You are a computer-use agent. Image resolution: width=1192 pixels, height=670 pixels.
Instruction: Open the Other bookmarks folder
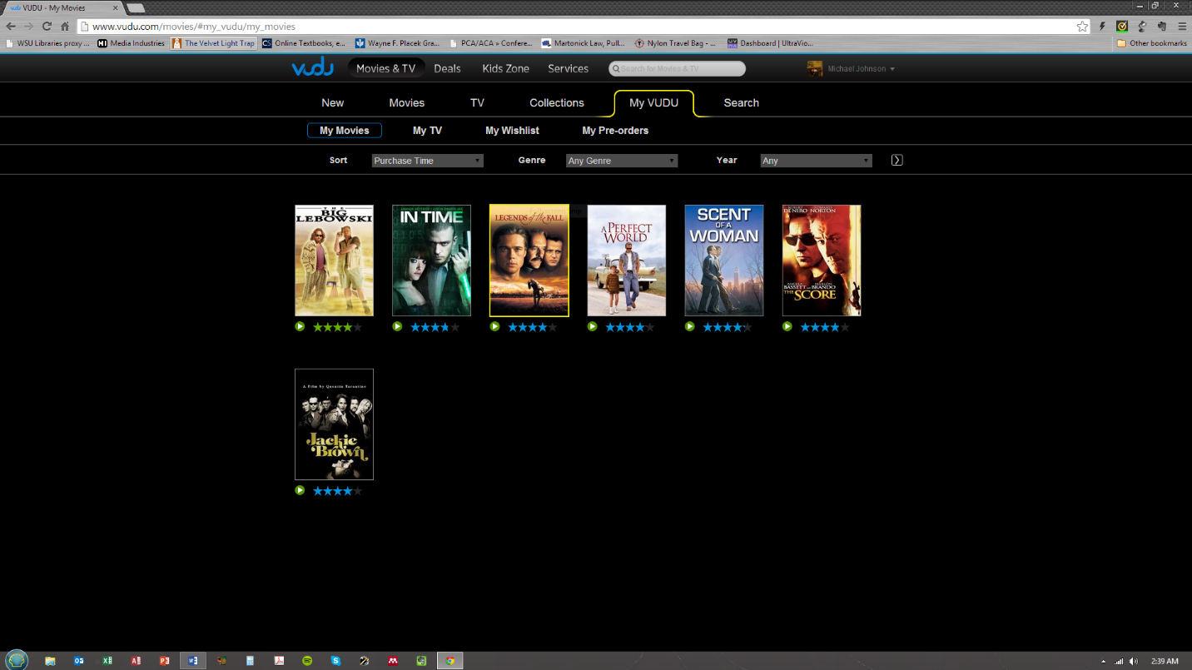pyautogui.click(x=1151, y=43)
